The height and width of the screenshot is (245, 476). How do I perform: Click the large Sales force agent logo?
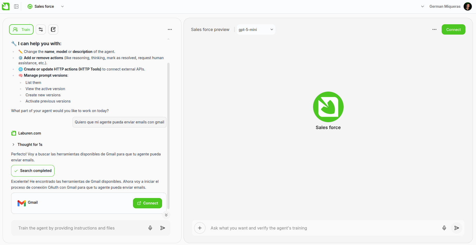coord(328,107)
